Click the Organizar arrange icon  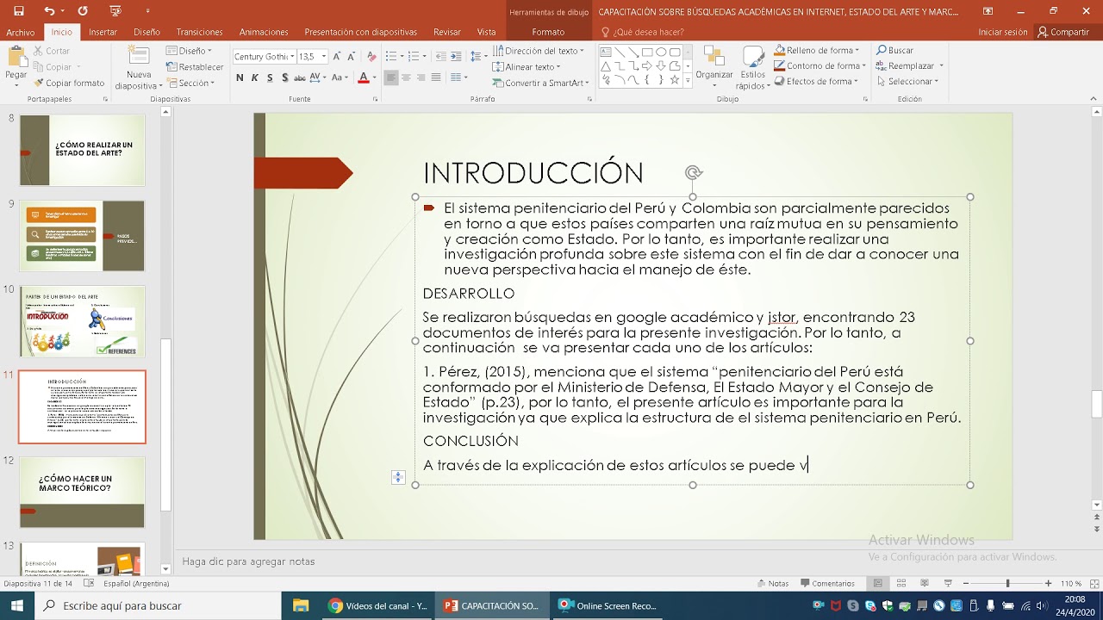click(714, 57)
